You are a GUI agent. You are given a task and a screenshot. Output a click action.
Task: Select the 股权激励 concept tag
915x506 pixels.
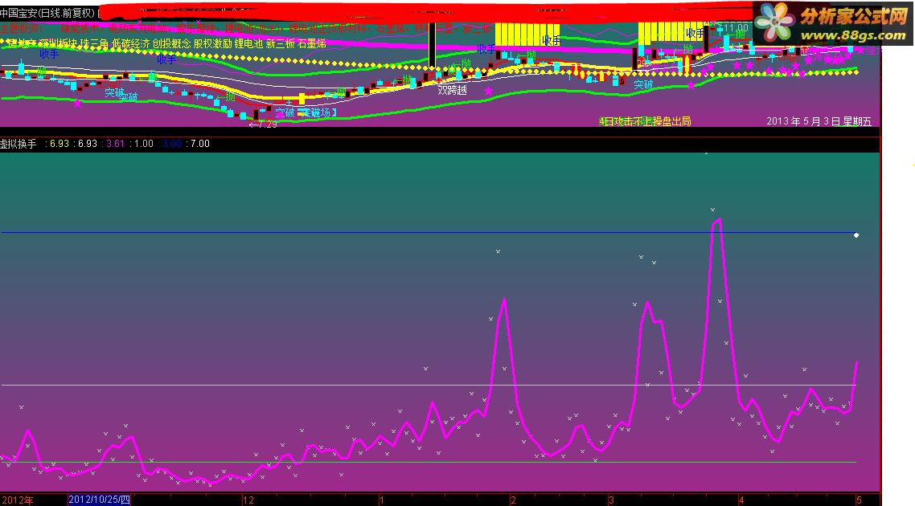(x=212, y=43)
